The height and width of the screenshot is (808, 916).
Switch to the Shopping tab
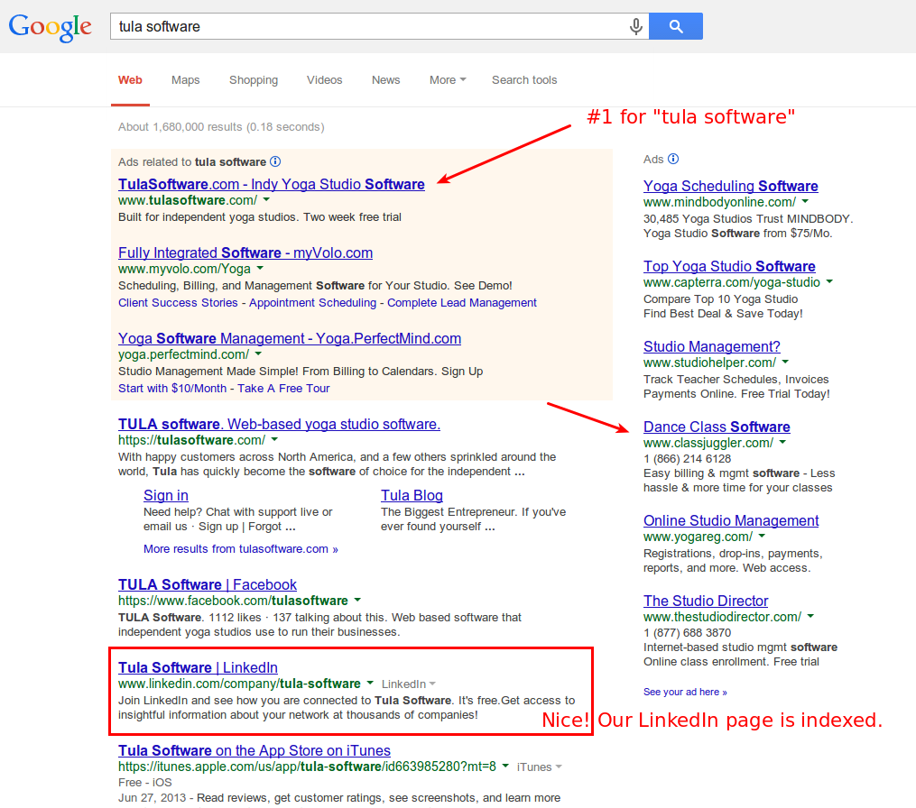(x=254, y=80)
